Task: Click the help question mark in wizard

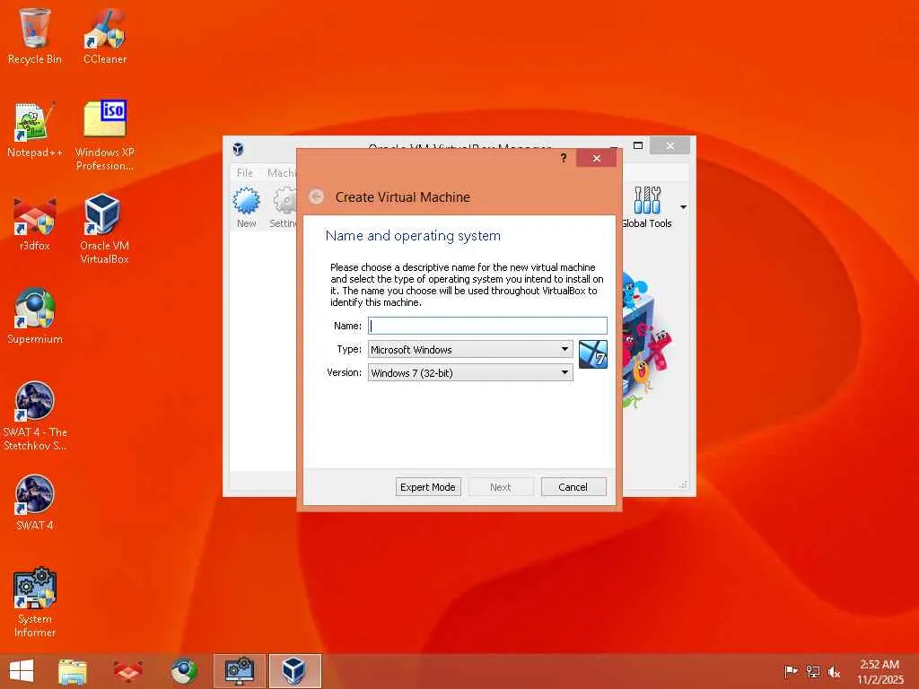Action: pos(564,158)
